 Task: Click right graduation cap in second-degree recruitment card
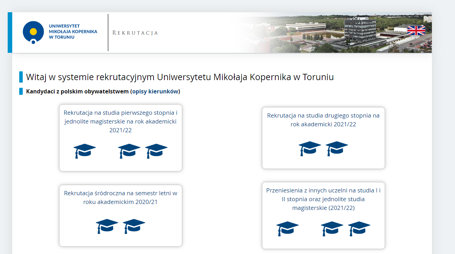coord(337,149)
